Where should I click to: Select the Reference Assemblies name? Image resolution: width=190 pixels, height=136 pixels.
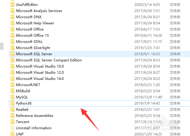click(34, 116)
